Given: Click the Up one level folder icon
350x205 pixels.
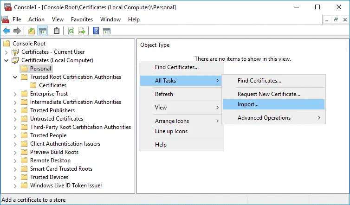Looking at the screenshot, I should pyautogui.click(x=32, y=31).
